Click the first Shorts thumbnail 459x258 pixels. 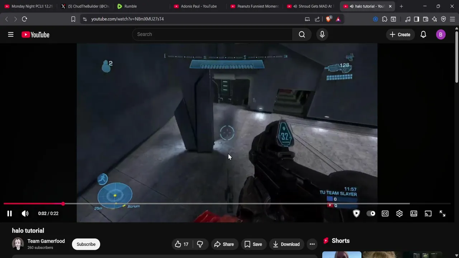click(x=342, y=255)
